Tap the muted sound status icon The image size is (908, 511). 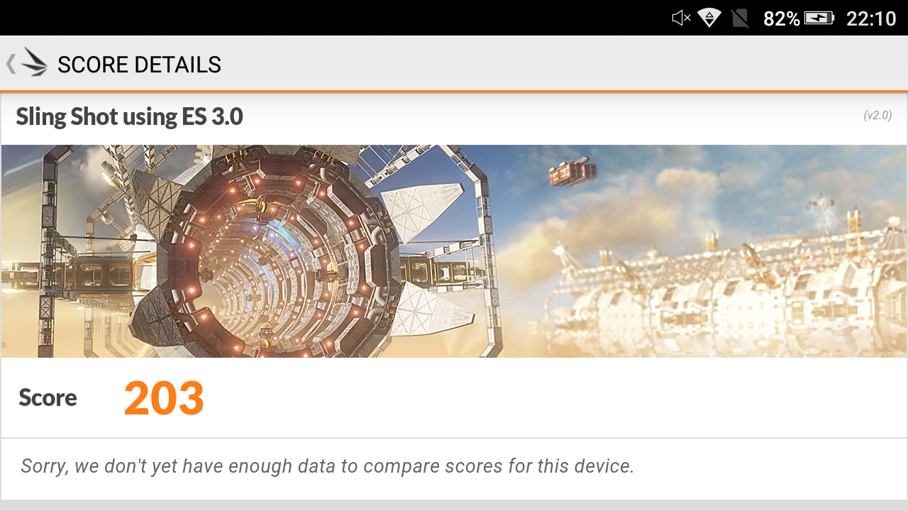coord(681,18)
